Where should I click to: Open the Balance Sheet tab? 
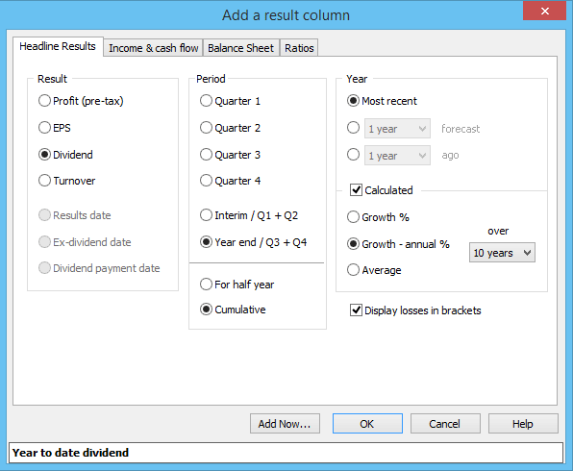(x=240, y=48)
